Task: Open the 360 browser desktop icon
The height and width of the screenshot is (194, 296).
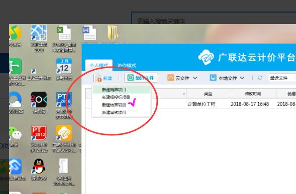Action: point(16,103)
